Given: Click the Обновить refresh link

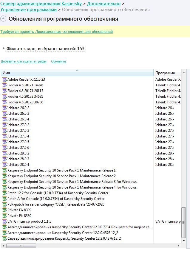Looking at the screenshot, I should tap(58, 61).
